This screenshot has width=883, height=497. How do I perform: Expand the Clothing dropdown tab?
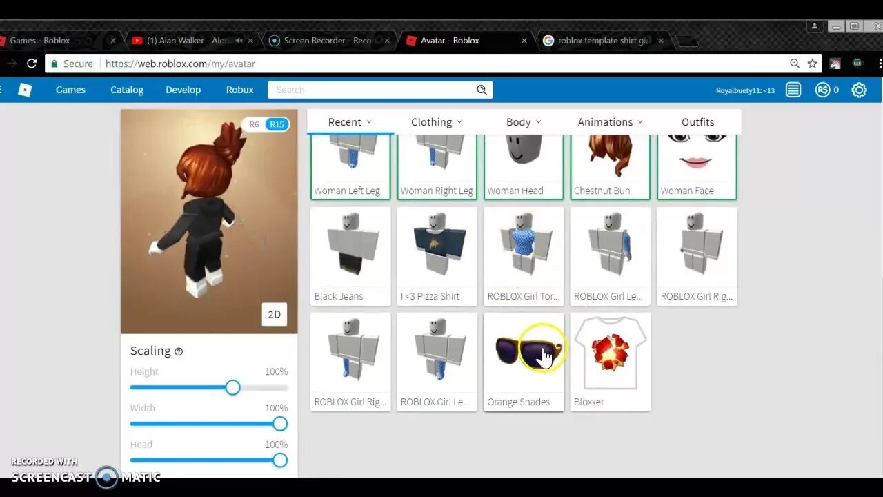point(437,122)
